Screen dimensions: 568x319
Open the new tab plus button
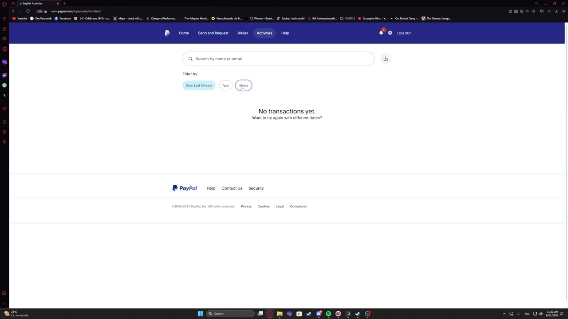click(x=64, y=4)
